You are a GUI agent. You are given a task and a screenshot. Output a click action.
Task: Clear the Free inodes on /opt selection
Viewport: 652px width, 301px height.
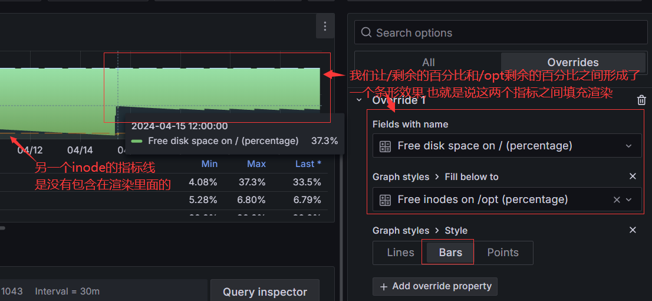click(x=617, y=200)
